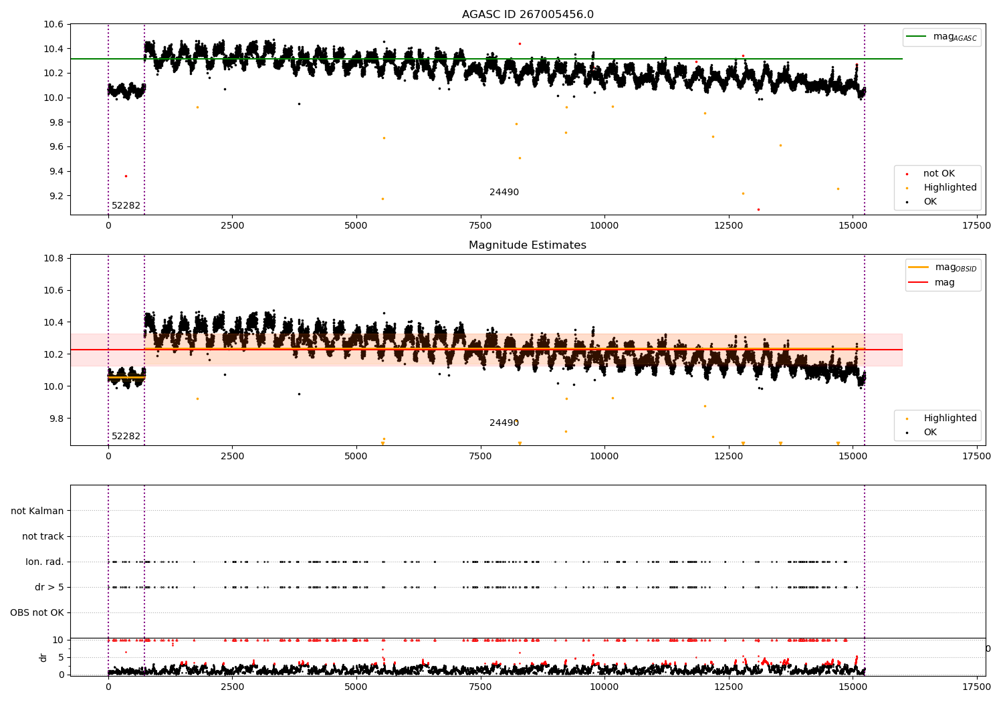Click 'OK' legend entry in the middle plot
Viewport: 1003px width, 702px height.
(930, 432)
